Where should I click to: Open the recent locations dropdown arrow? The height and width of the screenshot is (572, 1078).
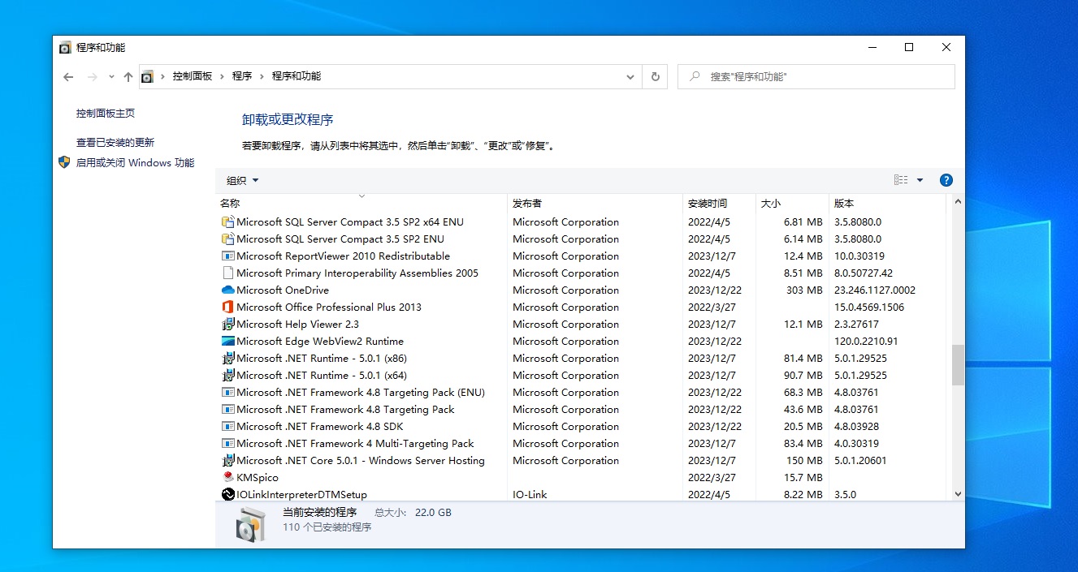pos(111,76)
